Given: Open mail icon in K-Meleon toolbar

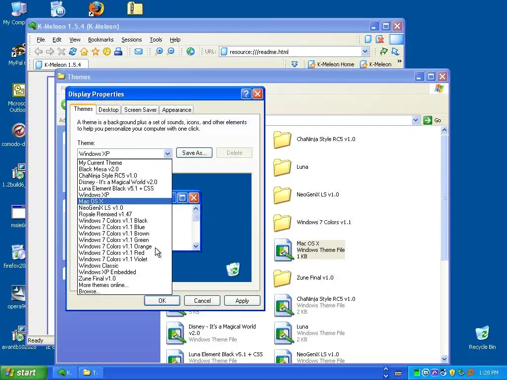Looking at the screenshot, I should tap(139, 51).
